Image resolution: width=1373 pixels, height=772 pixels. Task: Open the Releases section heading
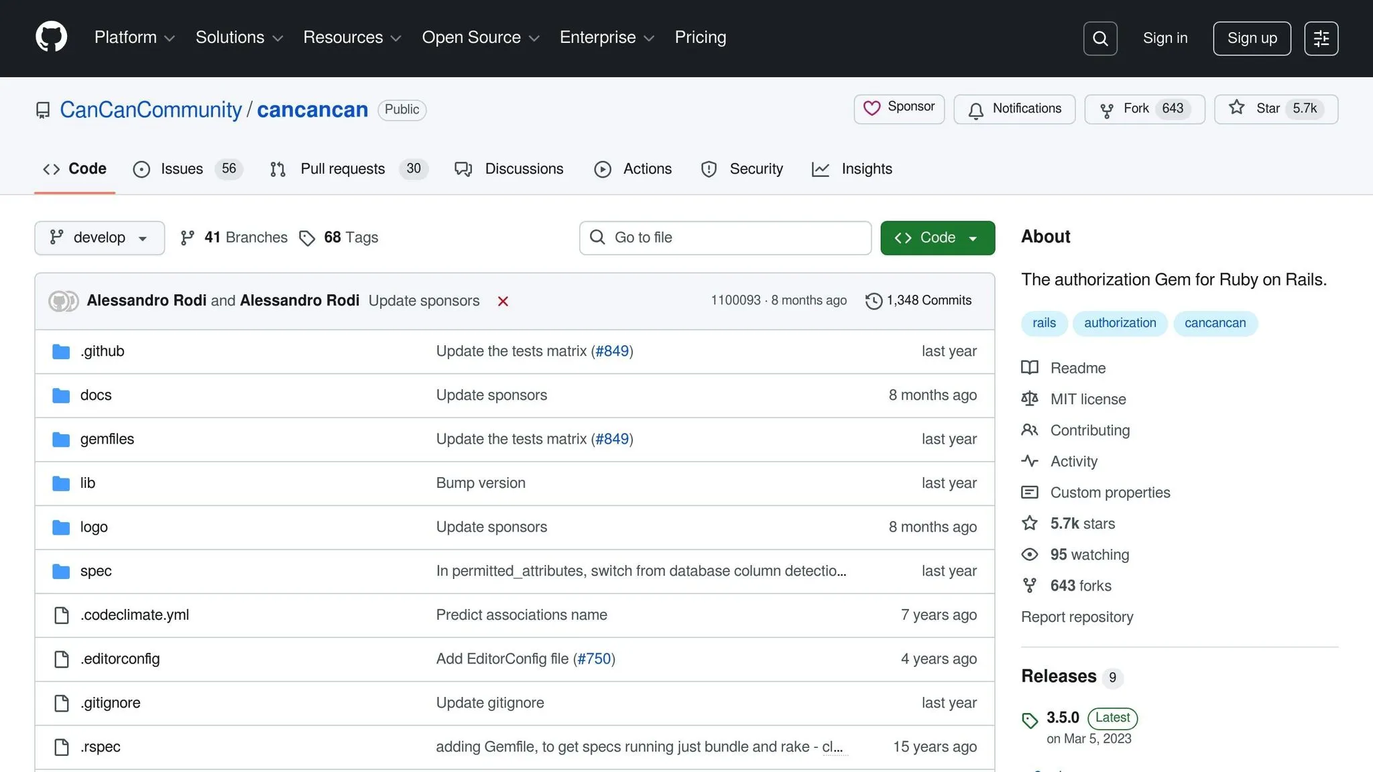[1059, 677]
